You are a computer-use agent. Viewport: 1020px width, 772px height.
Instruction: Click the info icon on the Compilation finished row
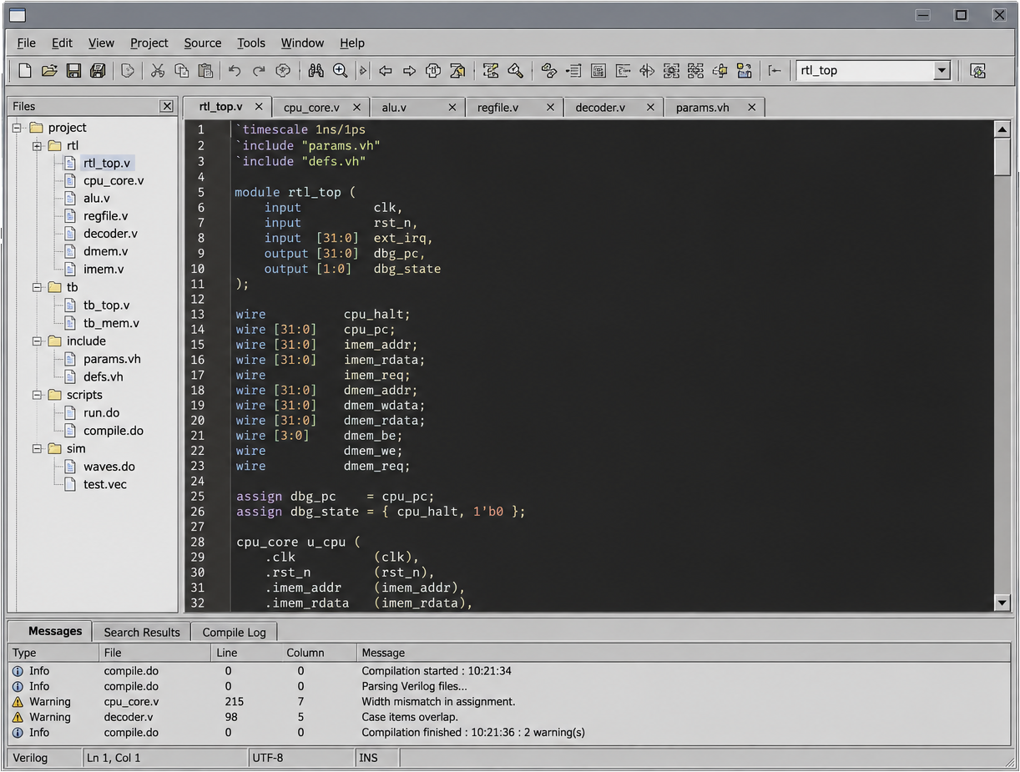tap(18, 733)
